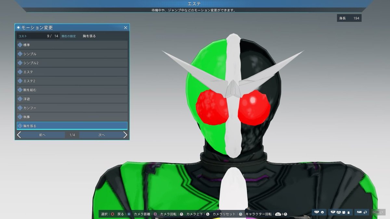390x219 pixels.
Task: Click the L1 button icon at bottom right
Action: coord(317,212)
